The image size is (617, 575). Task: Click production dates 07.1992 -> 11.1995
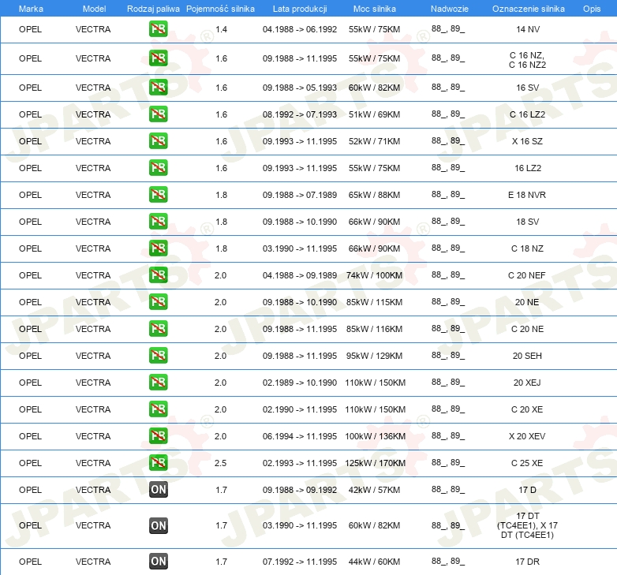click(300, 562)
